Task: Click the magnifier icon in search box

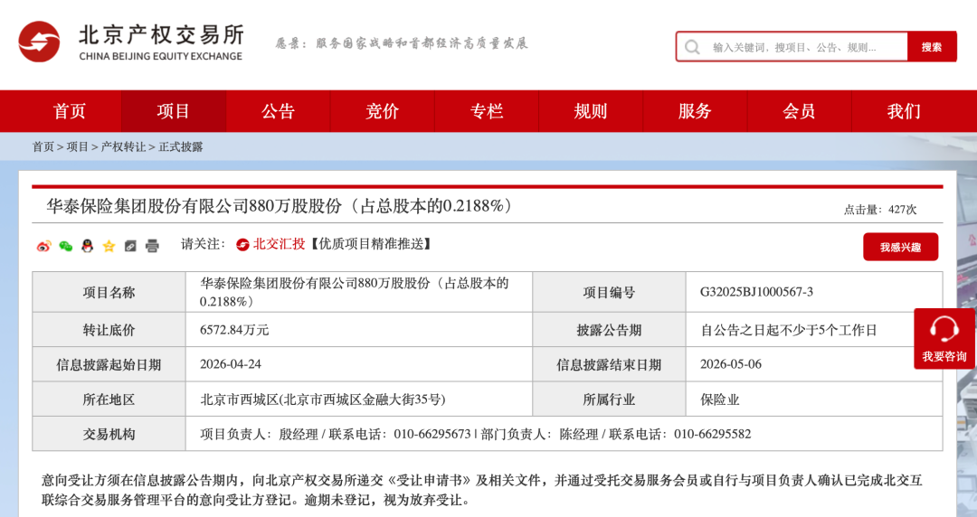Action: 692,47
